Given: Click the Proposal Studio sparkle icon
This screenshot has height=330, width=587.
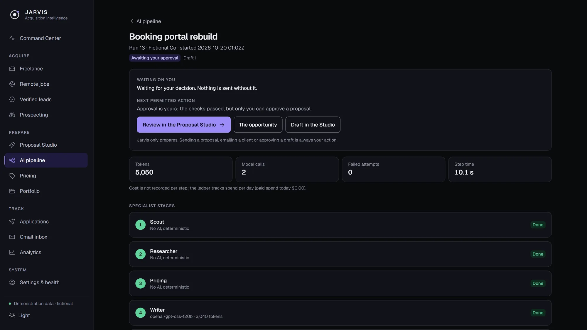Looking at the screenshot, I should [12, 145].
